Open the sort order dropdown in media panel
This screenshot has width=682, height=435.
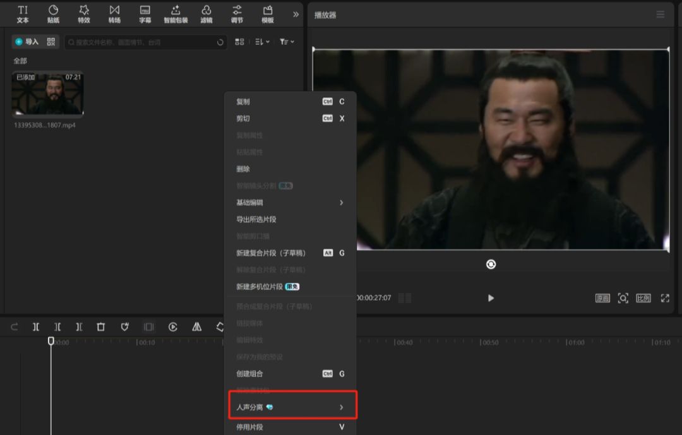tap(262, 42)
